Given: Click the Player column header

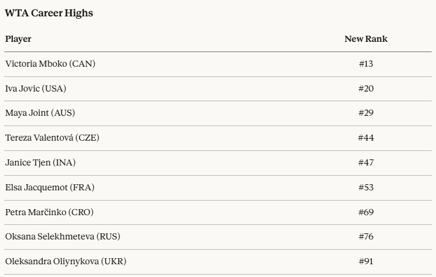Looking at the screenshot, I should pyautogui.click(x=18, y=39).
